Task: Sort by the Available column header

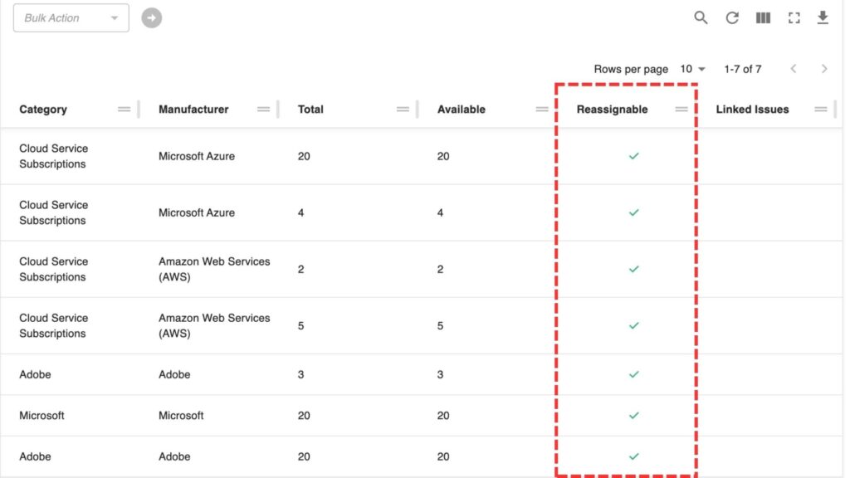Action: point(461,109)
